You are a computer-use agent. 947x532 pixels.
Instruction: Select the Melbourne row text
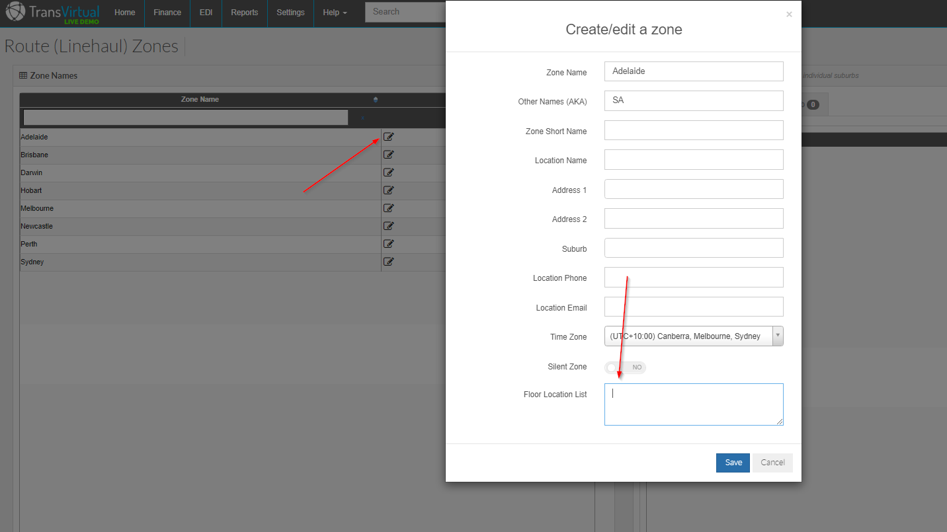(x=37, y=208)
